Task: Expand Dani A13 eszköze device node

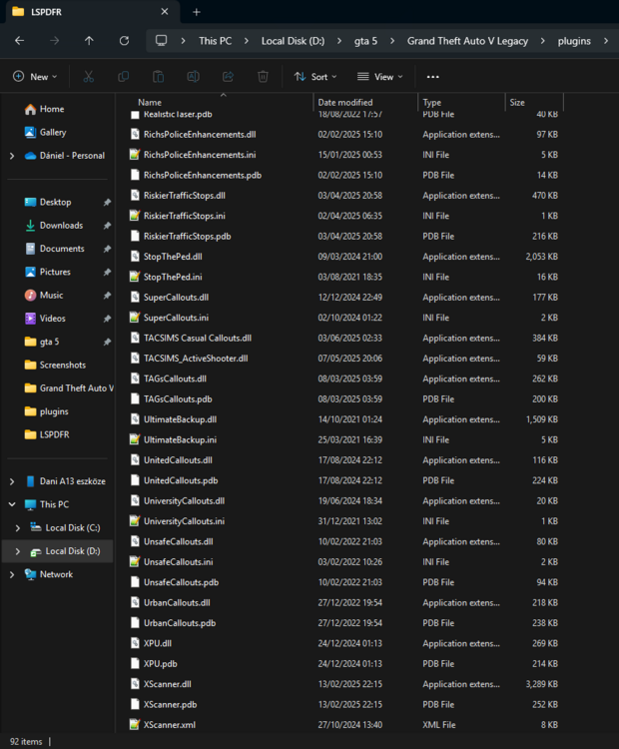Action: click(x=12, y=481)
